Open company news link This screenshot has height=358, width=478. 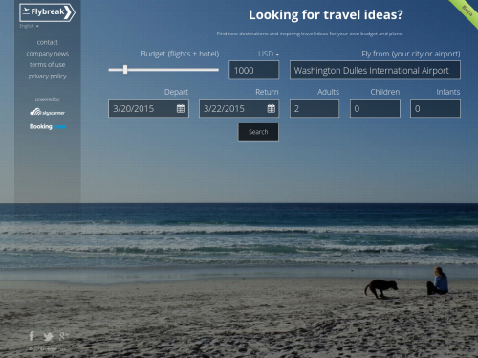click(x=48, y=54)
